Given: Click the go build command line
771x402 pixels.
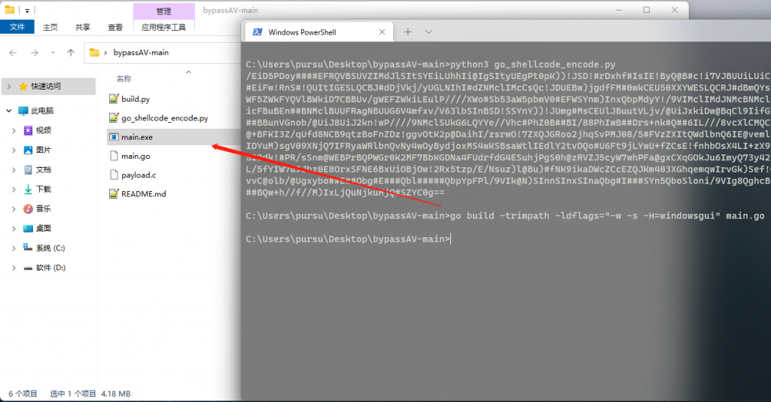Looking at the screenshot, I should pyautogui.click(x=505, y=216).
